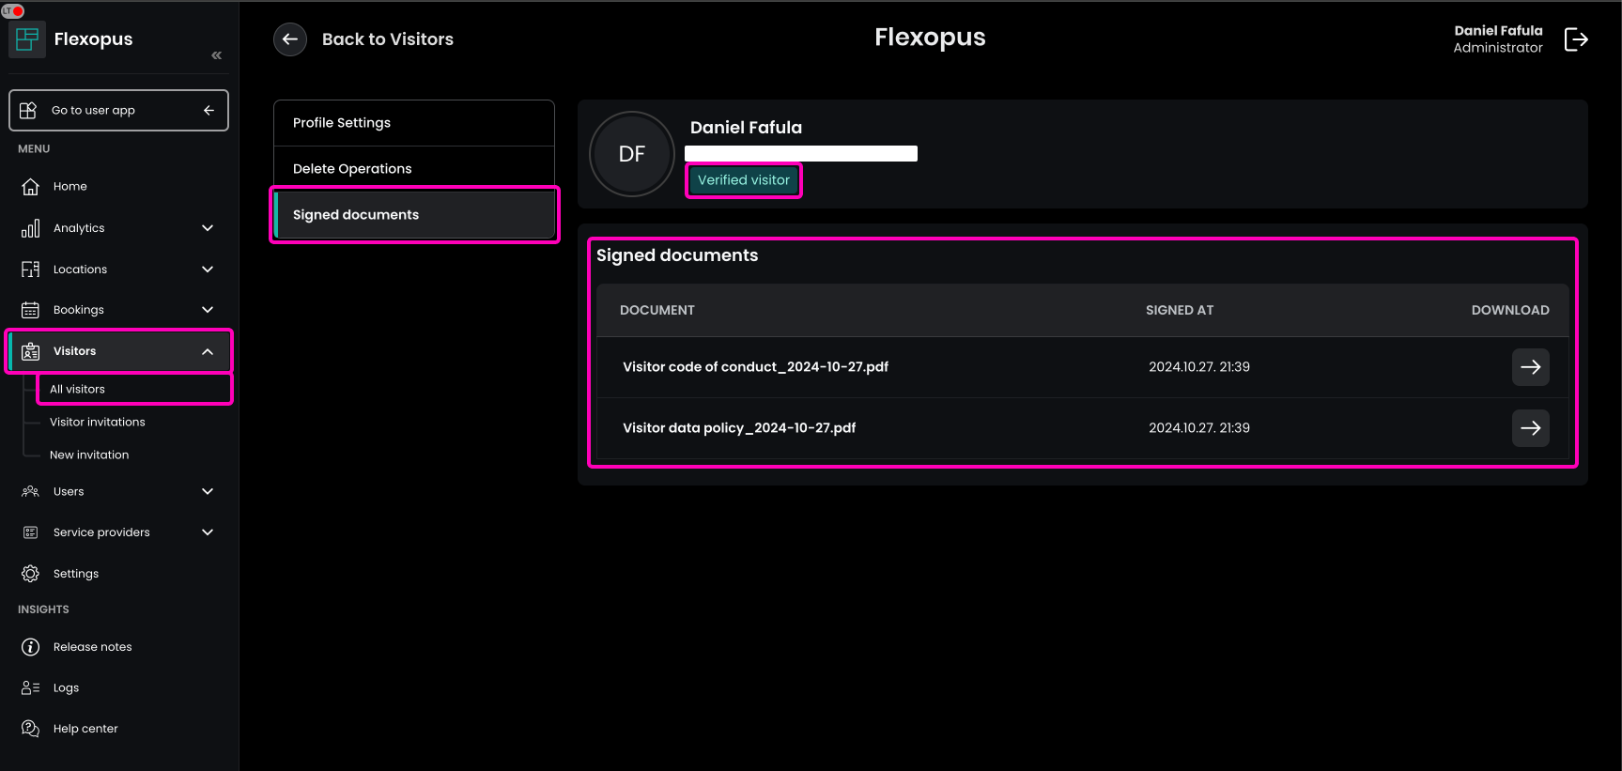This screenshot has width=1622, height=771.
Task: Click the DF avatar circle
Action: click(x=632, y=154)
